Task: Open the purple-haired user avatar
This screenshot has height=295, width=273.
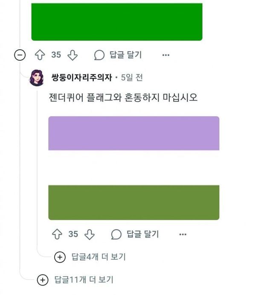Action: [37, 78]
